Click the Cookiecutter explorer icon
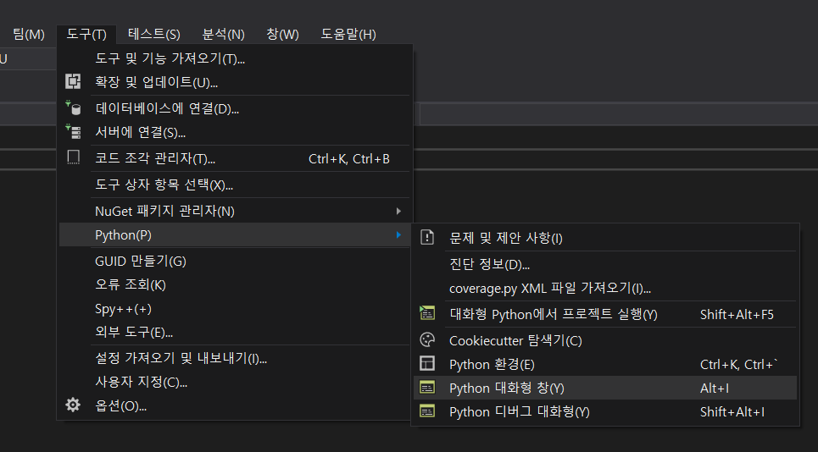Viewport: 818px width, 452px height. [428, 340]
